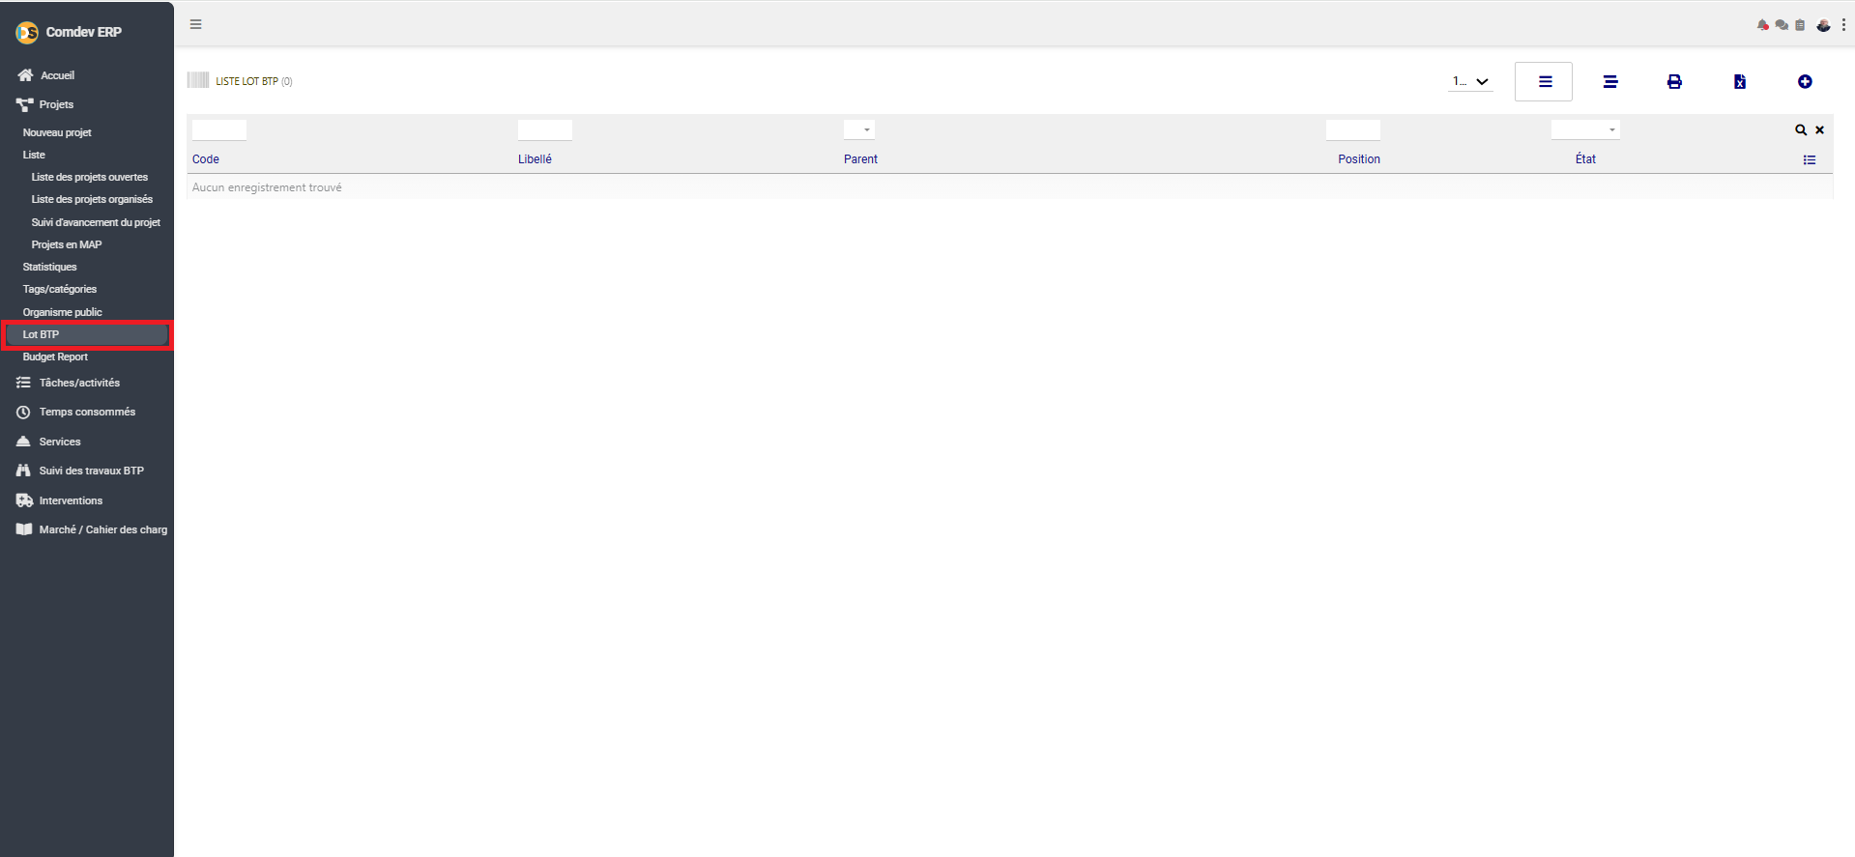
Task: Print the Lot BTP list
Action: (x=1674, y=81)
